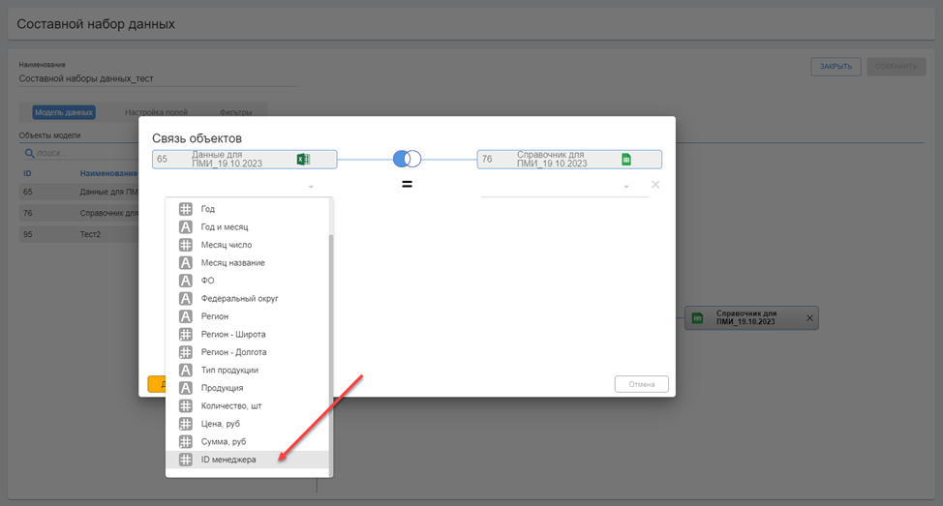Open the Настройка полей tab

[x=156, y=112]
